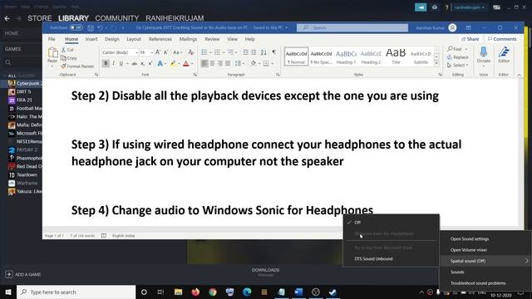
Task: Switch to Layout tab
Action: tap(134, 39)
